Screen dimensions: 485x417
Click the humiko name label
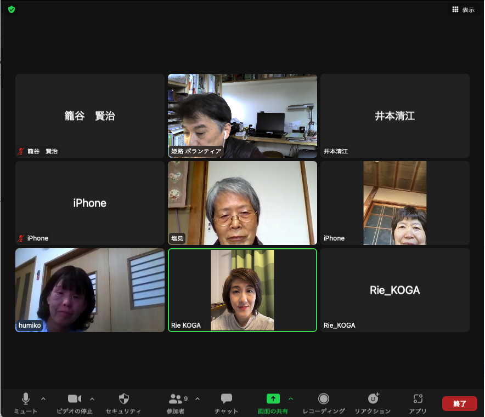pos(30,325)
